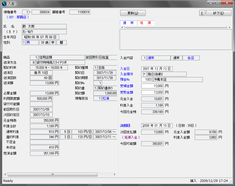Screen dimensions: 235x186
Task: Click right arrow of tab area scrollbar
Action: 230,27
